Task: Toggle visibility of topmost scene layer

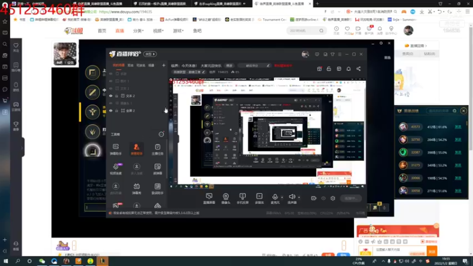Action: tap(111, 73)
